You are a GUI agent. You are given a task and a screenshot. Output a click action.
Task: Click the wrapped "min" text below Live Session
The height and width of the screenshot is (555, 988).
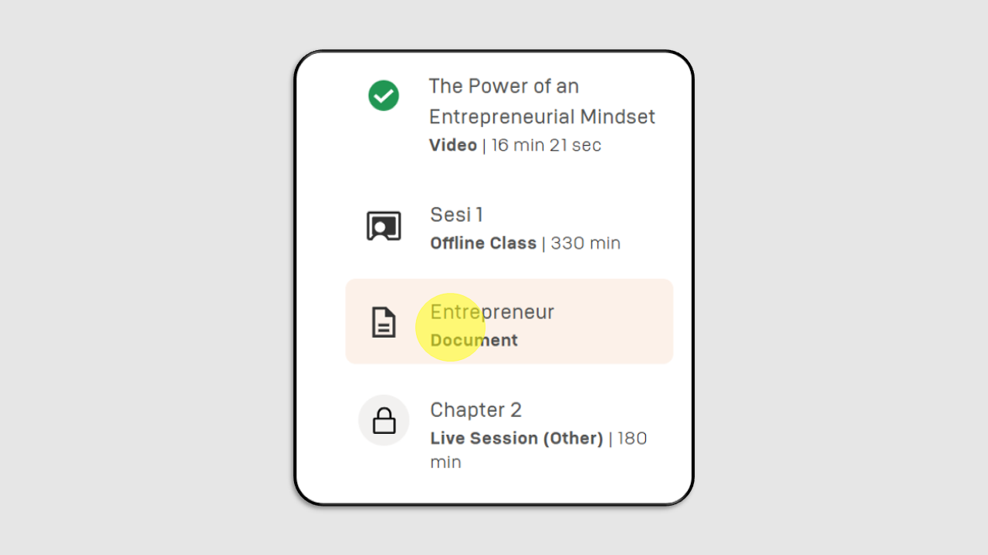pyautogui.click(x=445, y=462)
